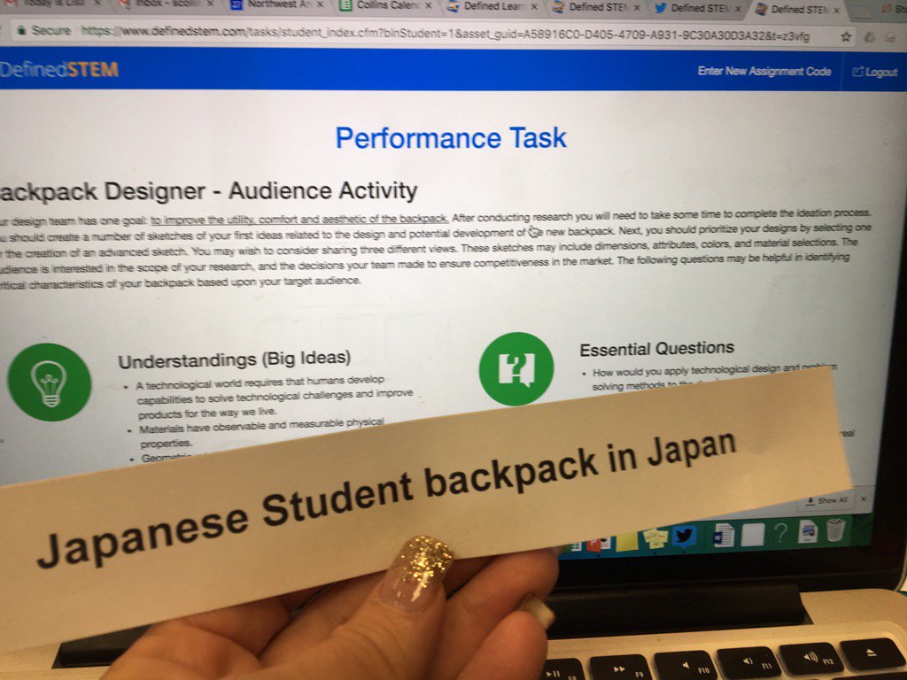Open Twitter from the Dock
The image size is (907, 680).
coord(685,534)
